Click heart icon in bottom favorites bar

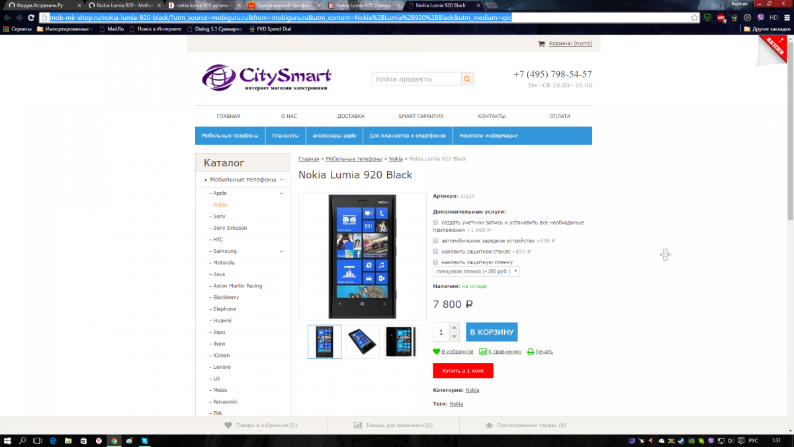point(228,425)
